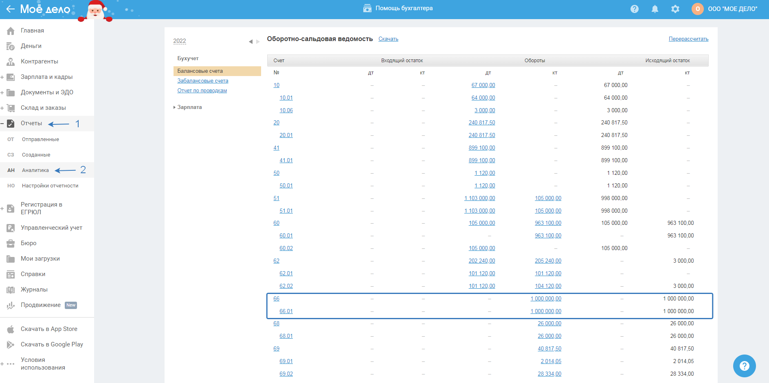Select Аналитика in Отчеты submenu
Screen dimensions: 769x383
click(x=35, y=170)
